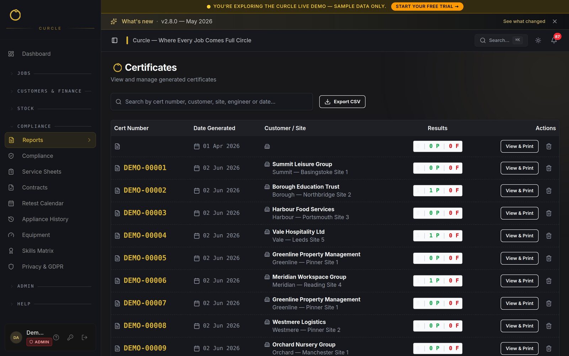Click Date Generated column header
This screenshot has width=569, height=356.
214,128
